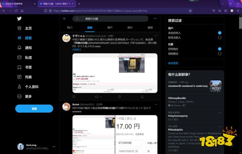The image size is (242, 154).
Task: Open the 列表 lists icon
Action: click(x=19, y=77)
